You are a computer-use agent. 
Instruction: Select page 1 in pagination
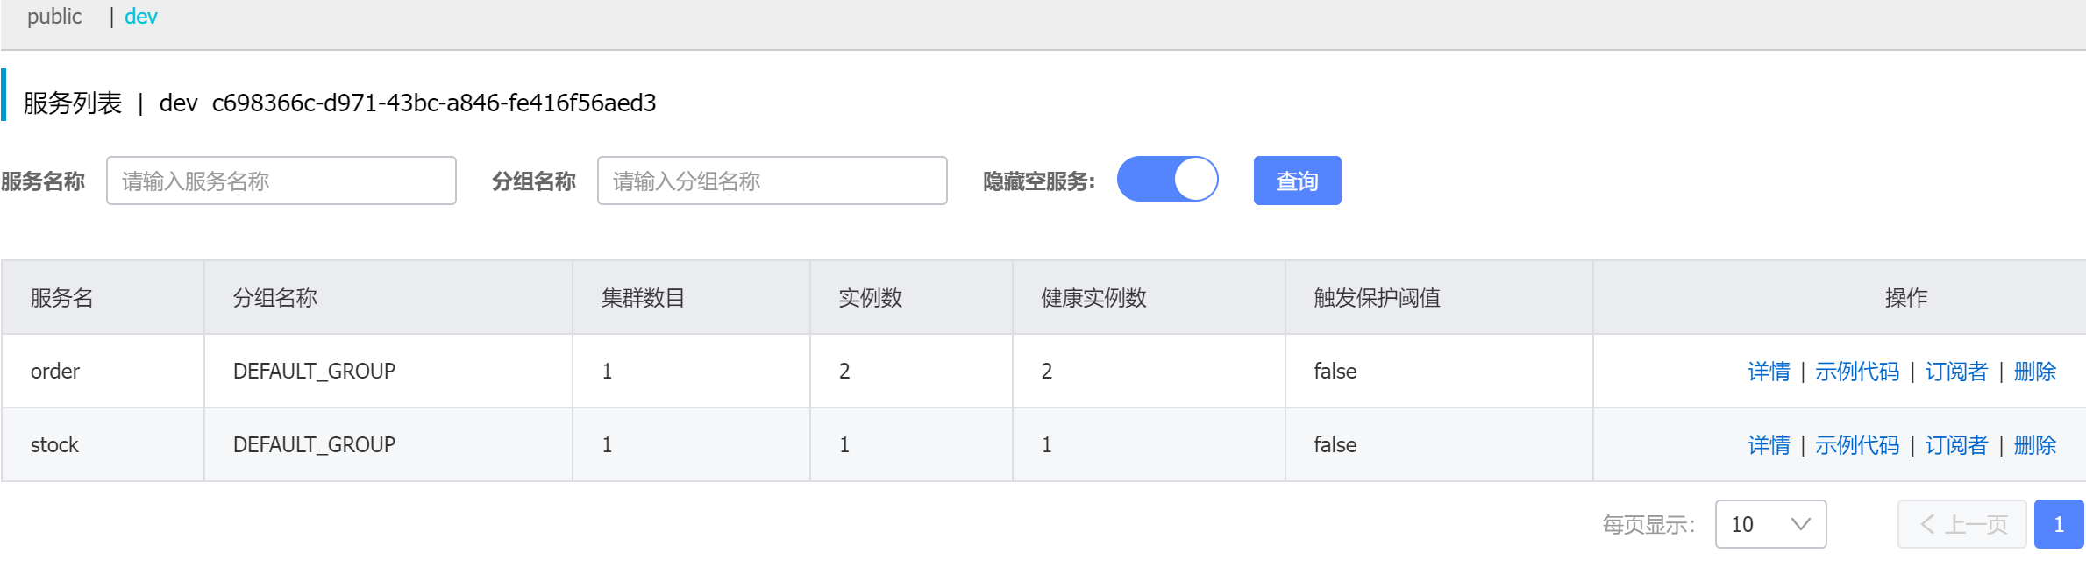pos(2059,524)
